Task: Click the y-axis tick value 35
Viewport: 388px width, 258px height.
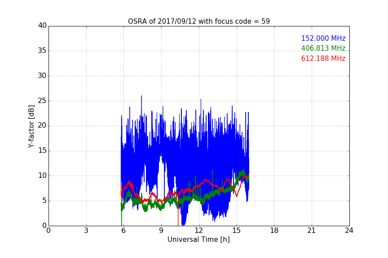Action: (x=42, y=51)
